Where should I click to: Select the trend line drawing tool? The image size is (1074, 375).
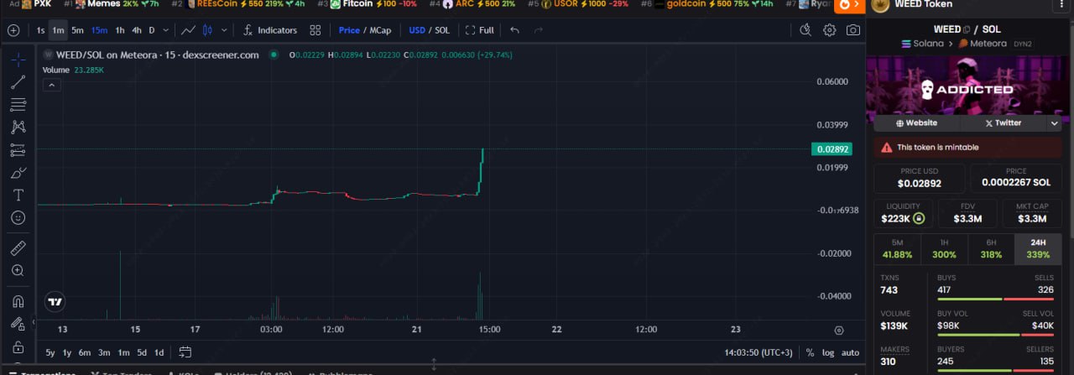[18, 82]
